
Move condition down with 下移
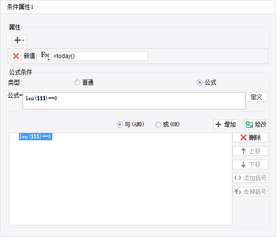pos(250,164)
